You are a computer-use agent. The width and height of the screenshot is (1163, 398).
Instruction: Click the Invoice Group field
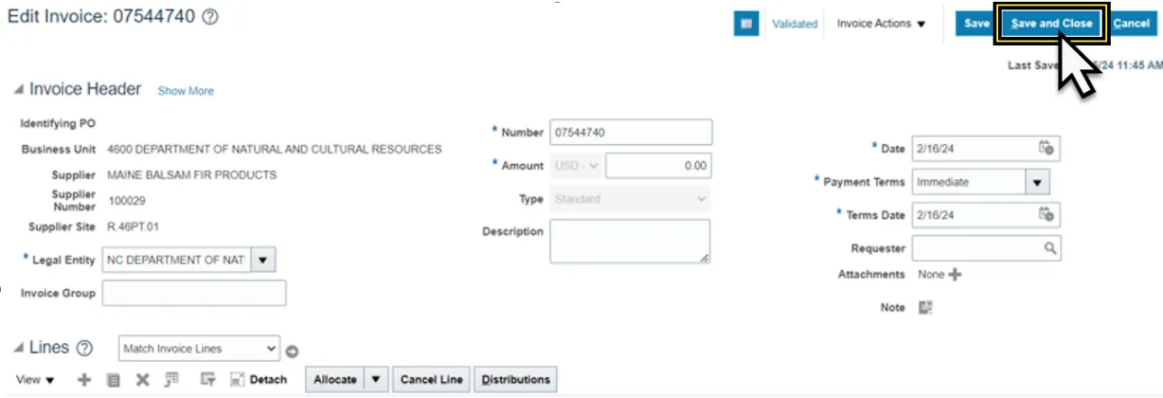[x=194, y=294]
